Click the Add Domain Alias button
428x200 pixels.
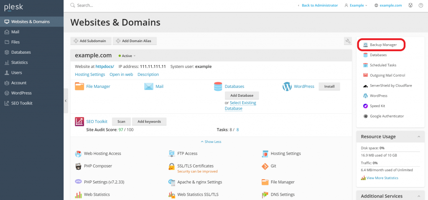coord(135,41)
